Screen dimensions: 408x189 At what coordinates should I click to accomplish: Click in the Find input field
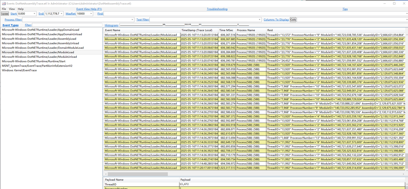click(255, 14)
